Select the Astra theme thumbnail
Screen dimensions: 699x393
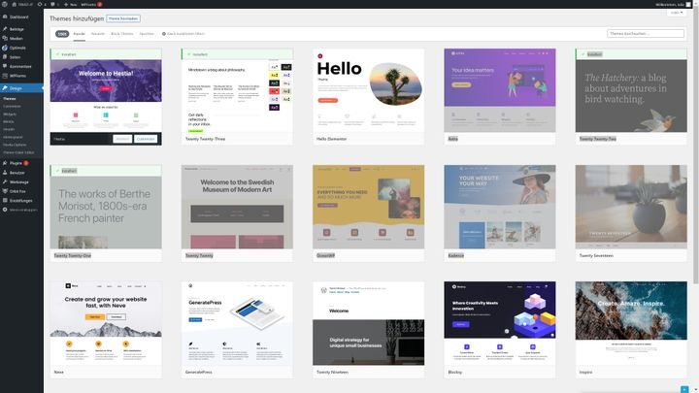[x=499, y=90]
